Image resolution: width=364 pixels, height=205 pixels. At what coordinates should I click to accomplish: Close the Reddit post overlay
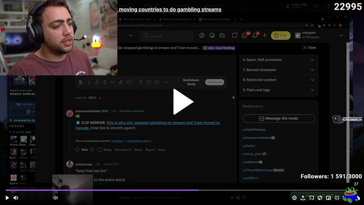pyautogui.click(x=309, y=48)
